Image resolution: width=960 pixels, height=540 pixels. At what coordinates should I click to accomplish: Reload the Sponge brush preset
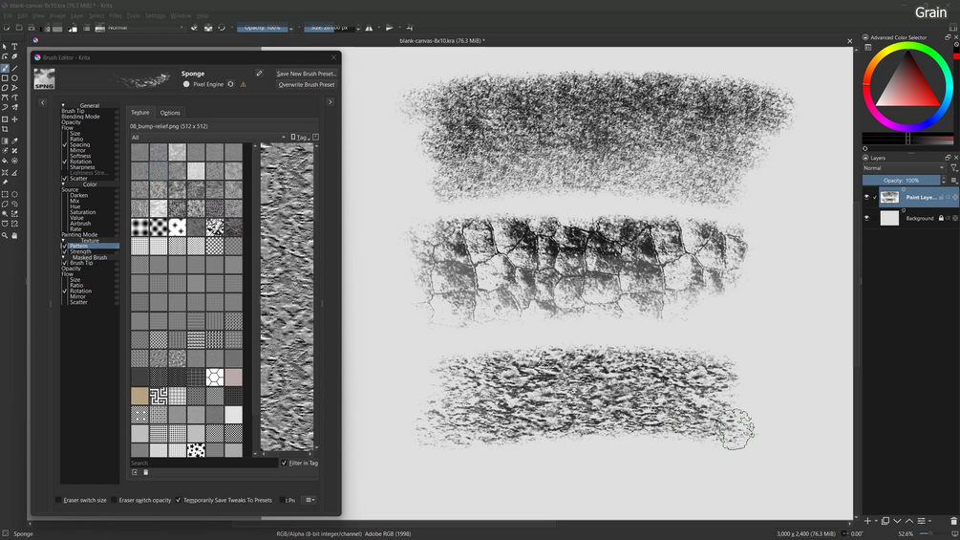[x=230, y=84]
